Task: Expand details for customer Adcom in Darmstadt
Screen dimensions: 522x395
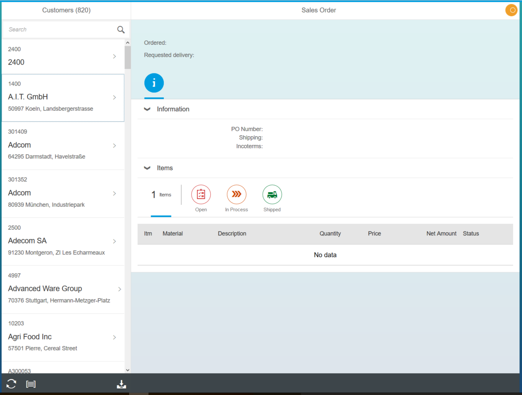Action: (114, 146)
